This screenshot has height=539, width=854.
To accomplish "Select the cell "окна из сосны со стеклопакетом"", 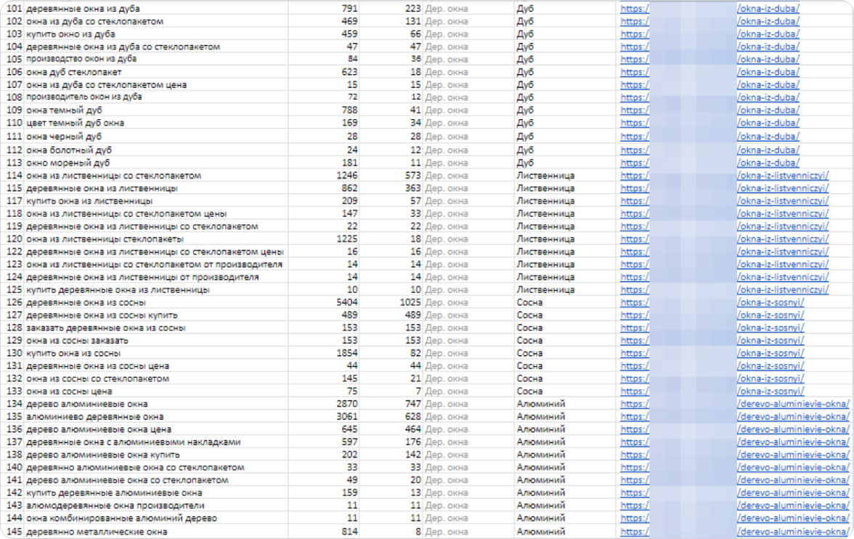I will tap(97, 378).
